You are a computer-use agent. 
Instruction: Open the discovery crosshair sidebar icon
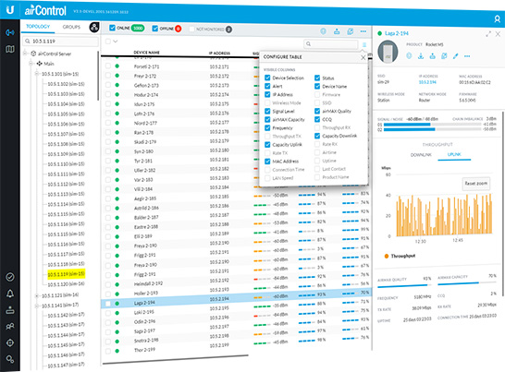pyautogui.click(x=10, y=342)
